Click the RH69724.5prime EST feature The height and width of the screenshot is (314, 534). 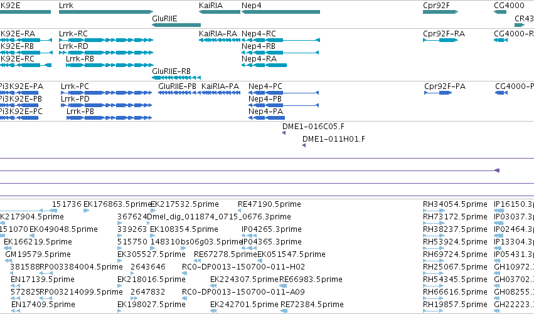click(x=434, y=261)
